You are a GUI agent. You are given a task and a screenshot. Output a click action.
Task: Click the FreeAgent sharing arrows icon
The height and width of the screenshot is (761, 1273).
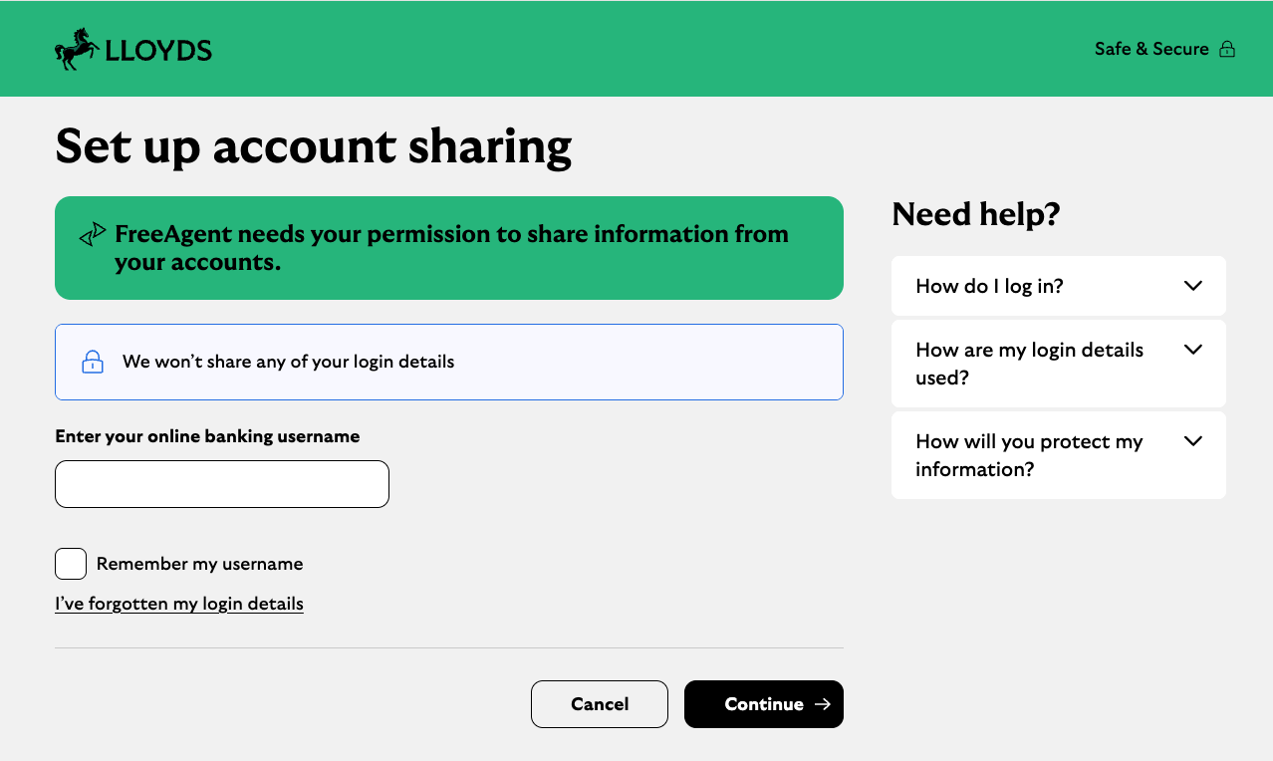(x=93, y=235)
